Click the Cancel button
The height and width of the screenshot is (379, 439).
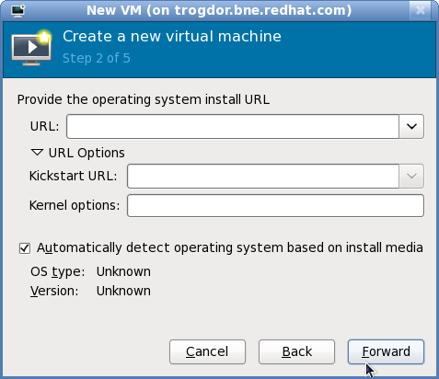tap(207, 351)
